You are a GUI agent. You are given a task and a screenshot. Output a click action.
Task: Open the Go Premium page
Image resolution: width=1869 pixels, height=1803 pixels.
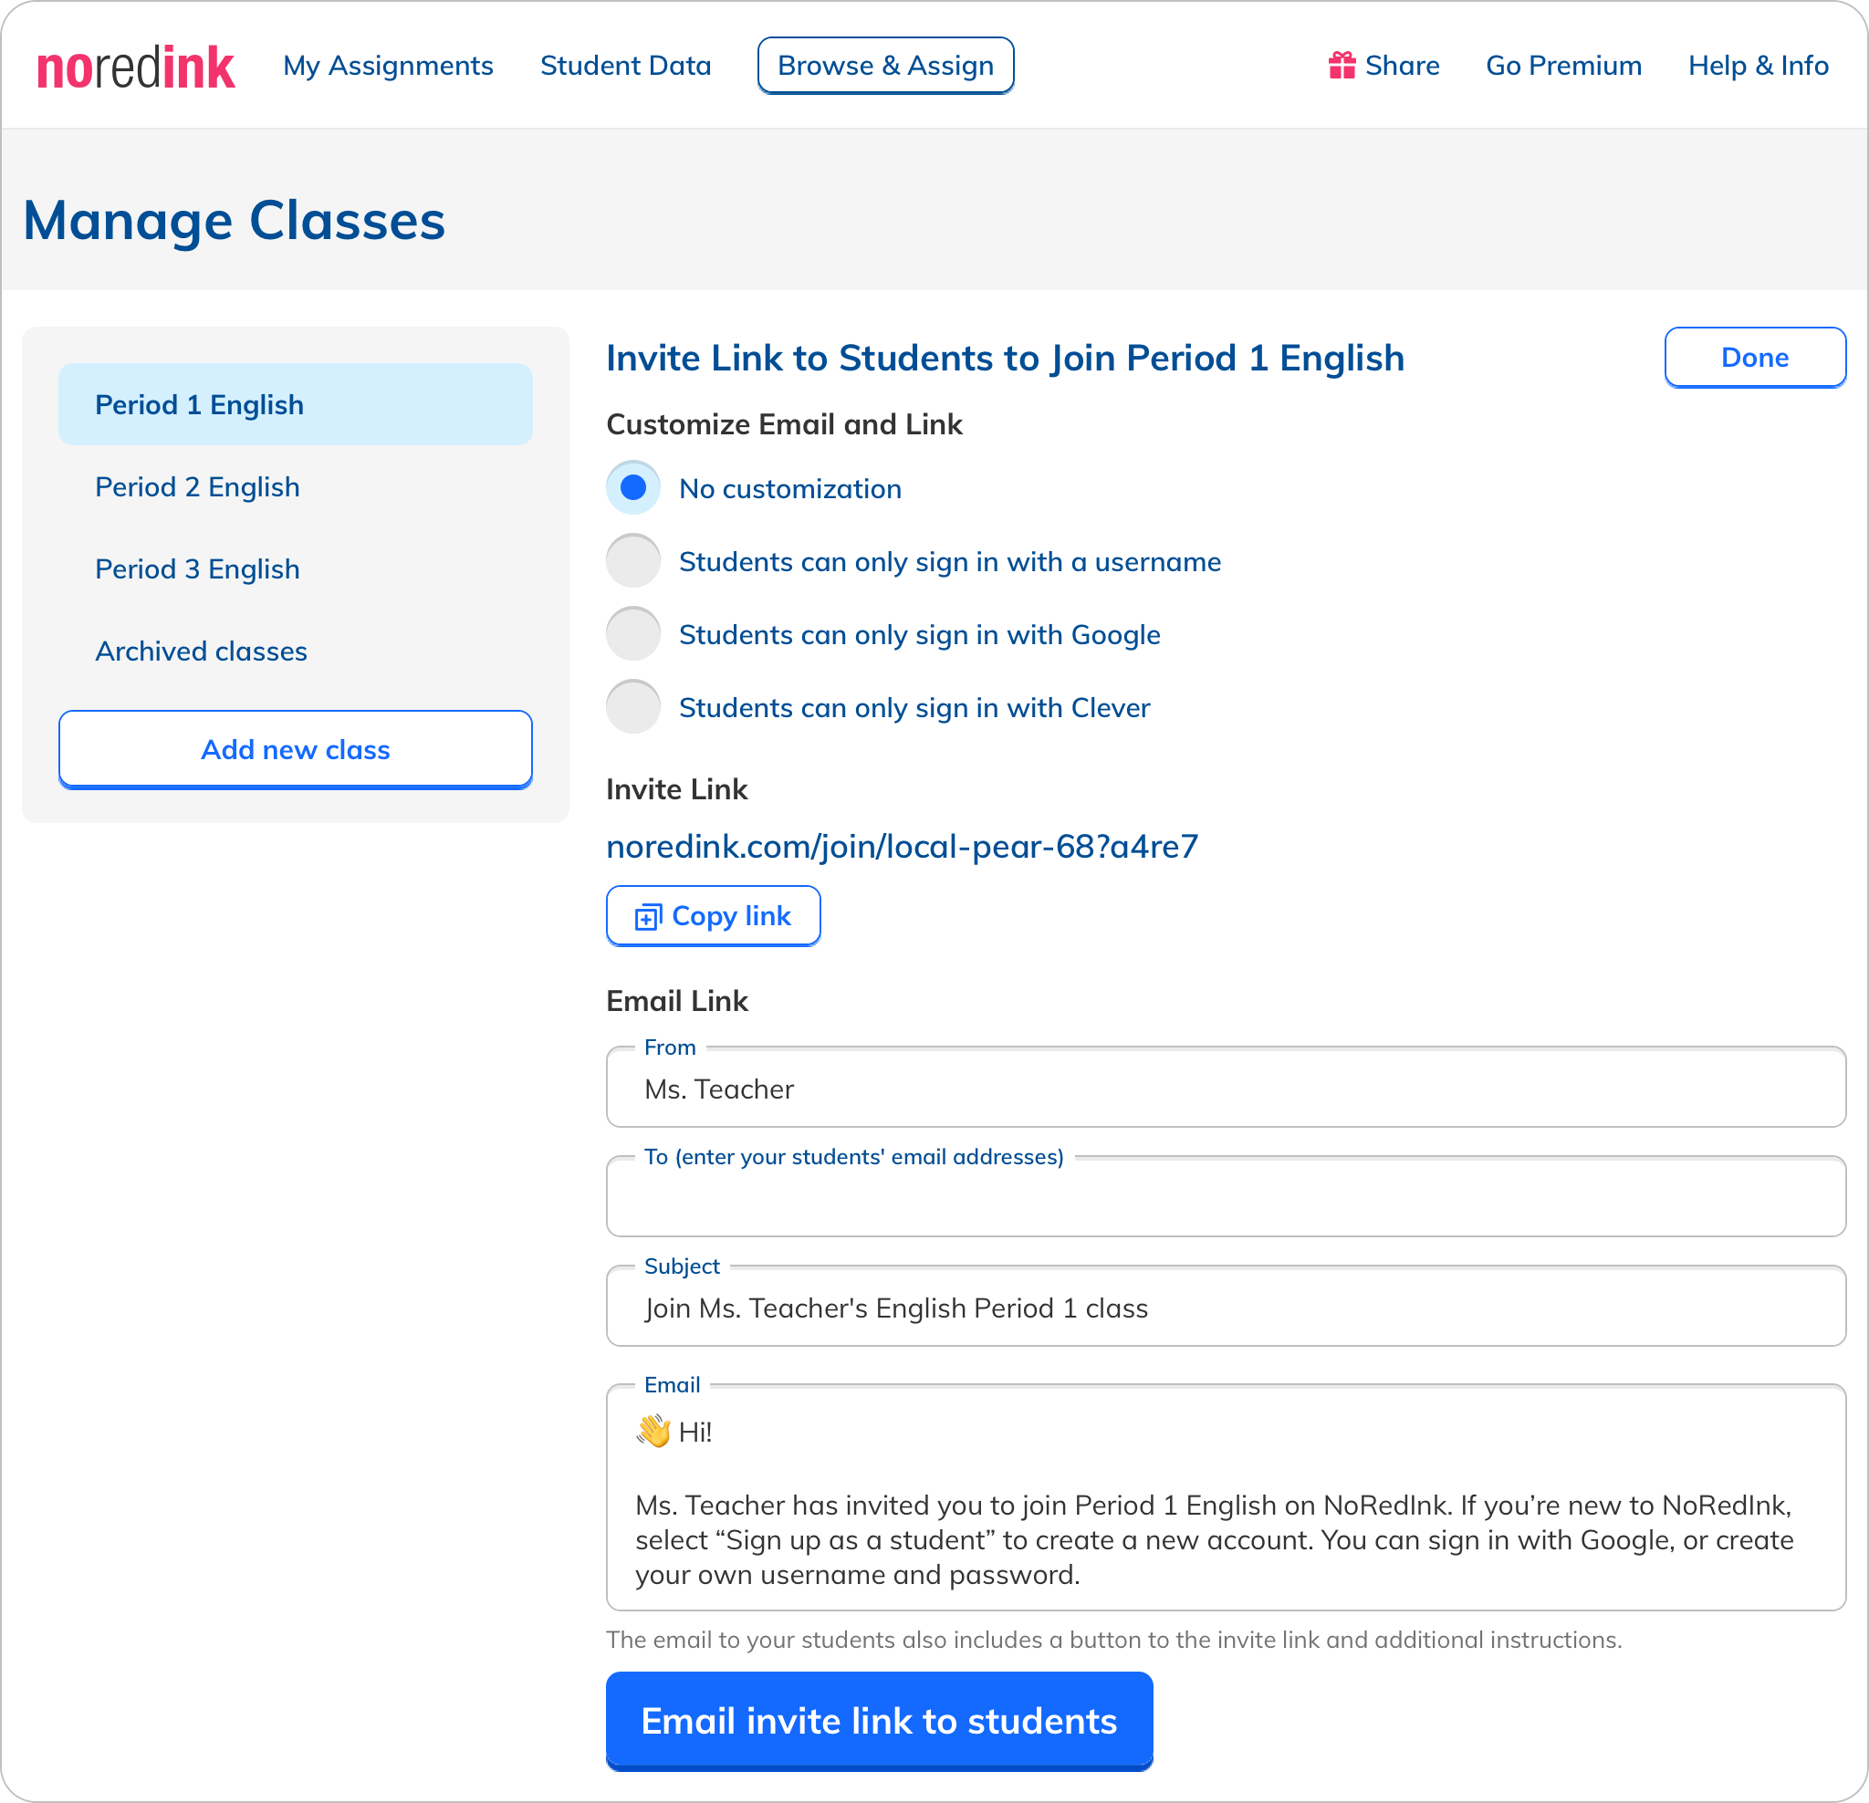pyautogui.click(x=1563, y=66)
